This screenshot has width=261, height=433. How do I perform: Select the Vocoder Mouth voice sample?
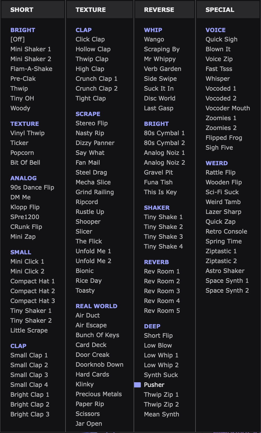[x=228, y=108]
